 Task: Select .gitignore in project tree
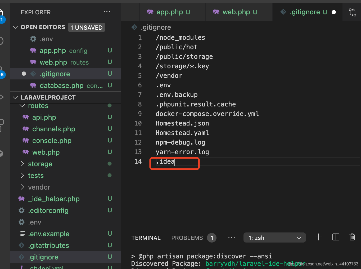[x=65, y=257]
